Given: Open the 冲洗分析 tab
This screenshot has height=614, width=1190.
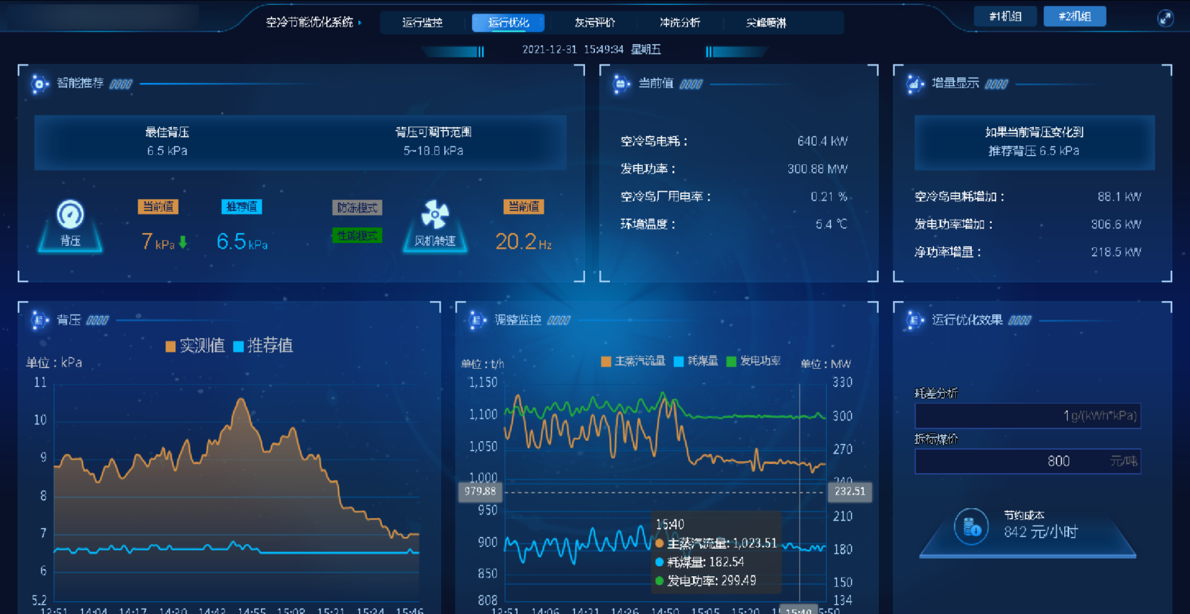Looking at the screenshot, I should (x=680, y=23).
